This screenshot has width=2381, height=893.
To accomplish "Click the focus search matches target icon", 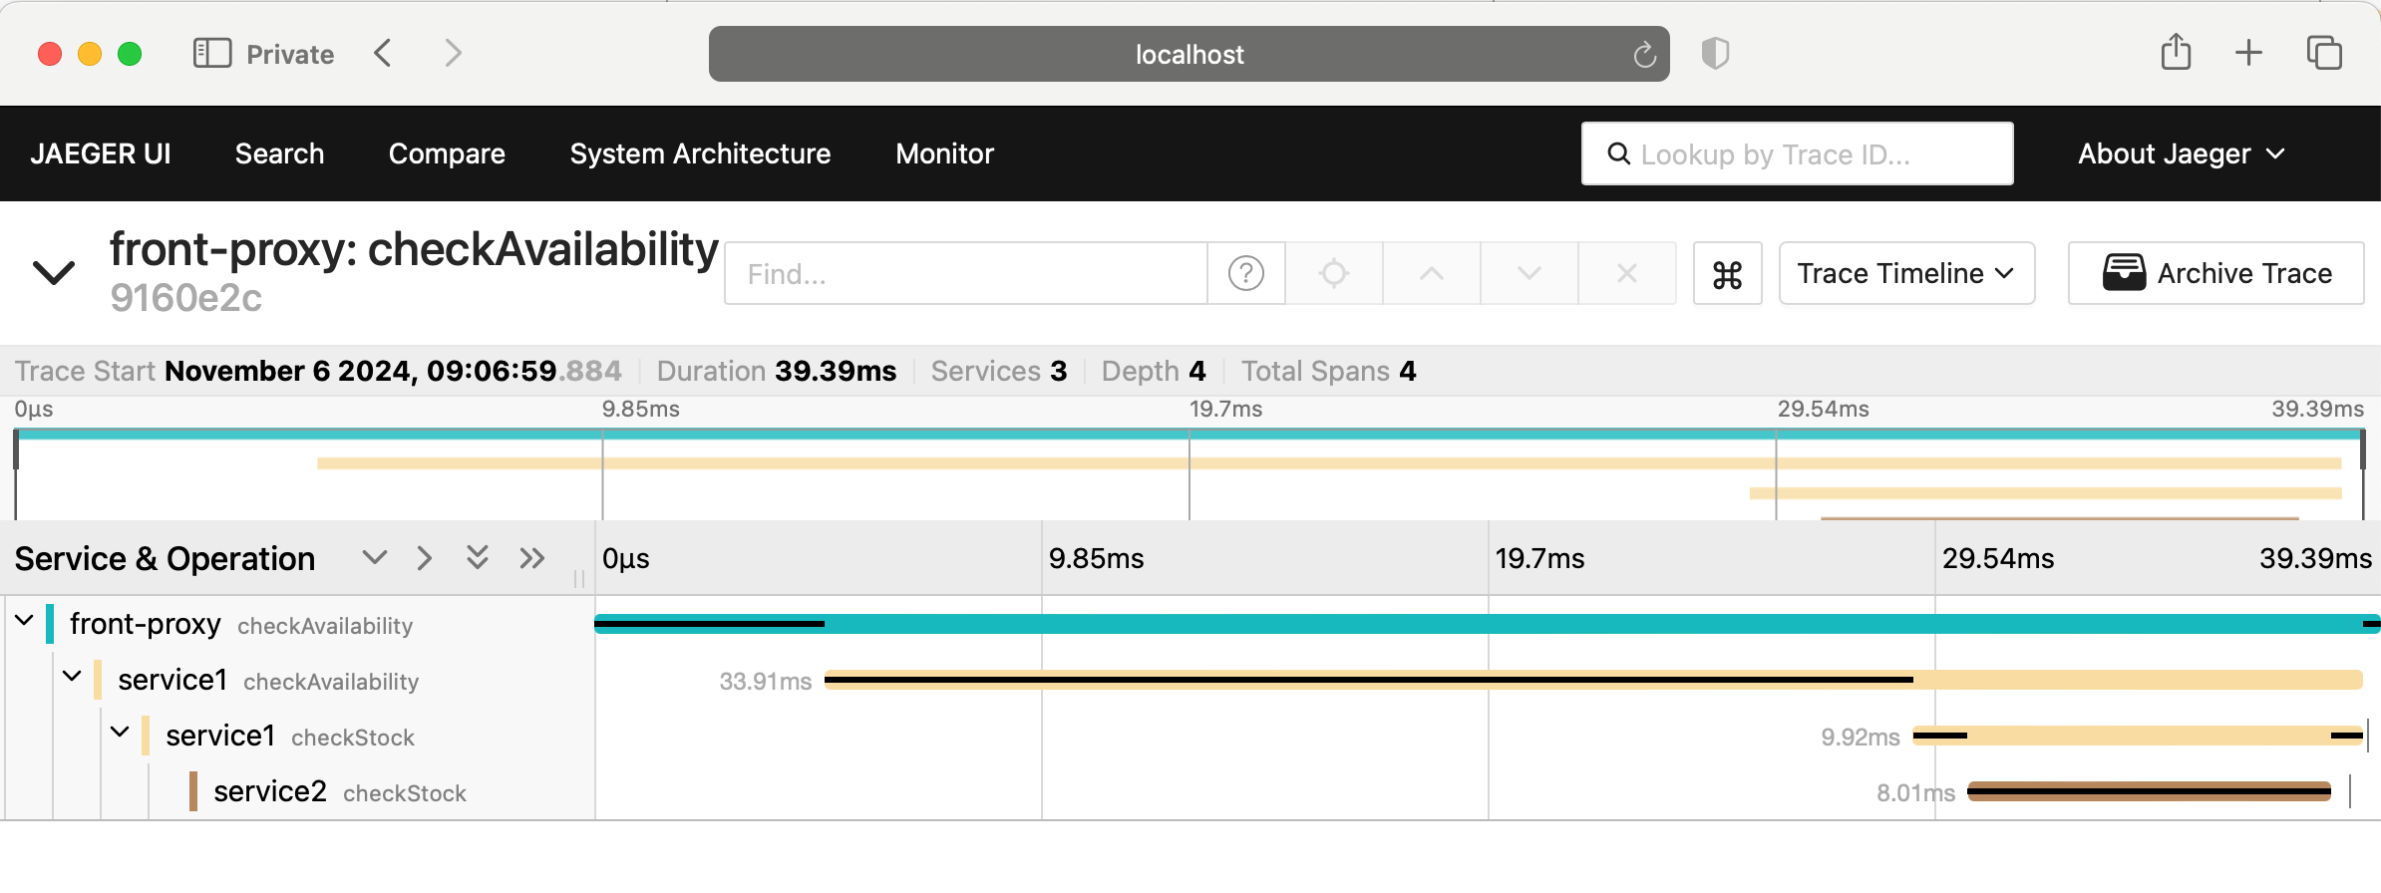I will (1333, 273).
